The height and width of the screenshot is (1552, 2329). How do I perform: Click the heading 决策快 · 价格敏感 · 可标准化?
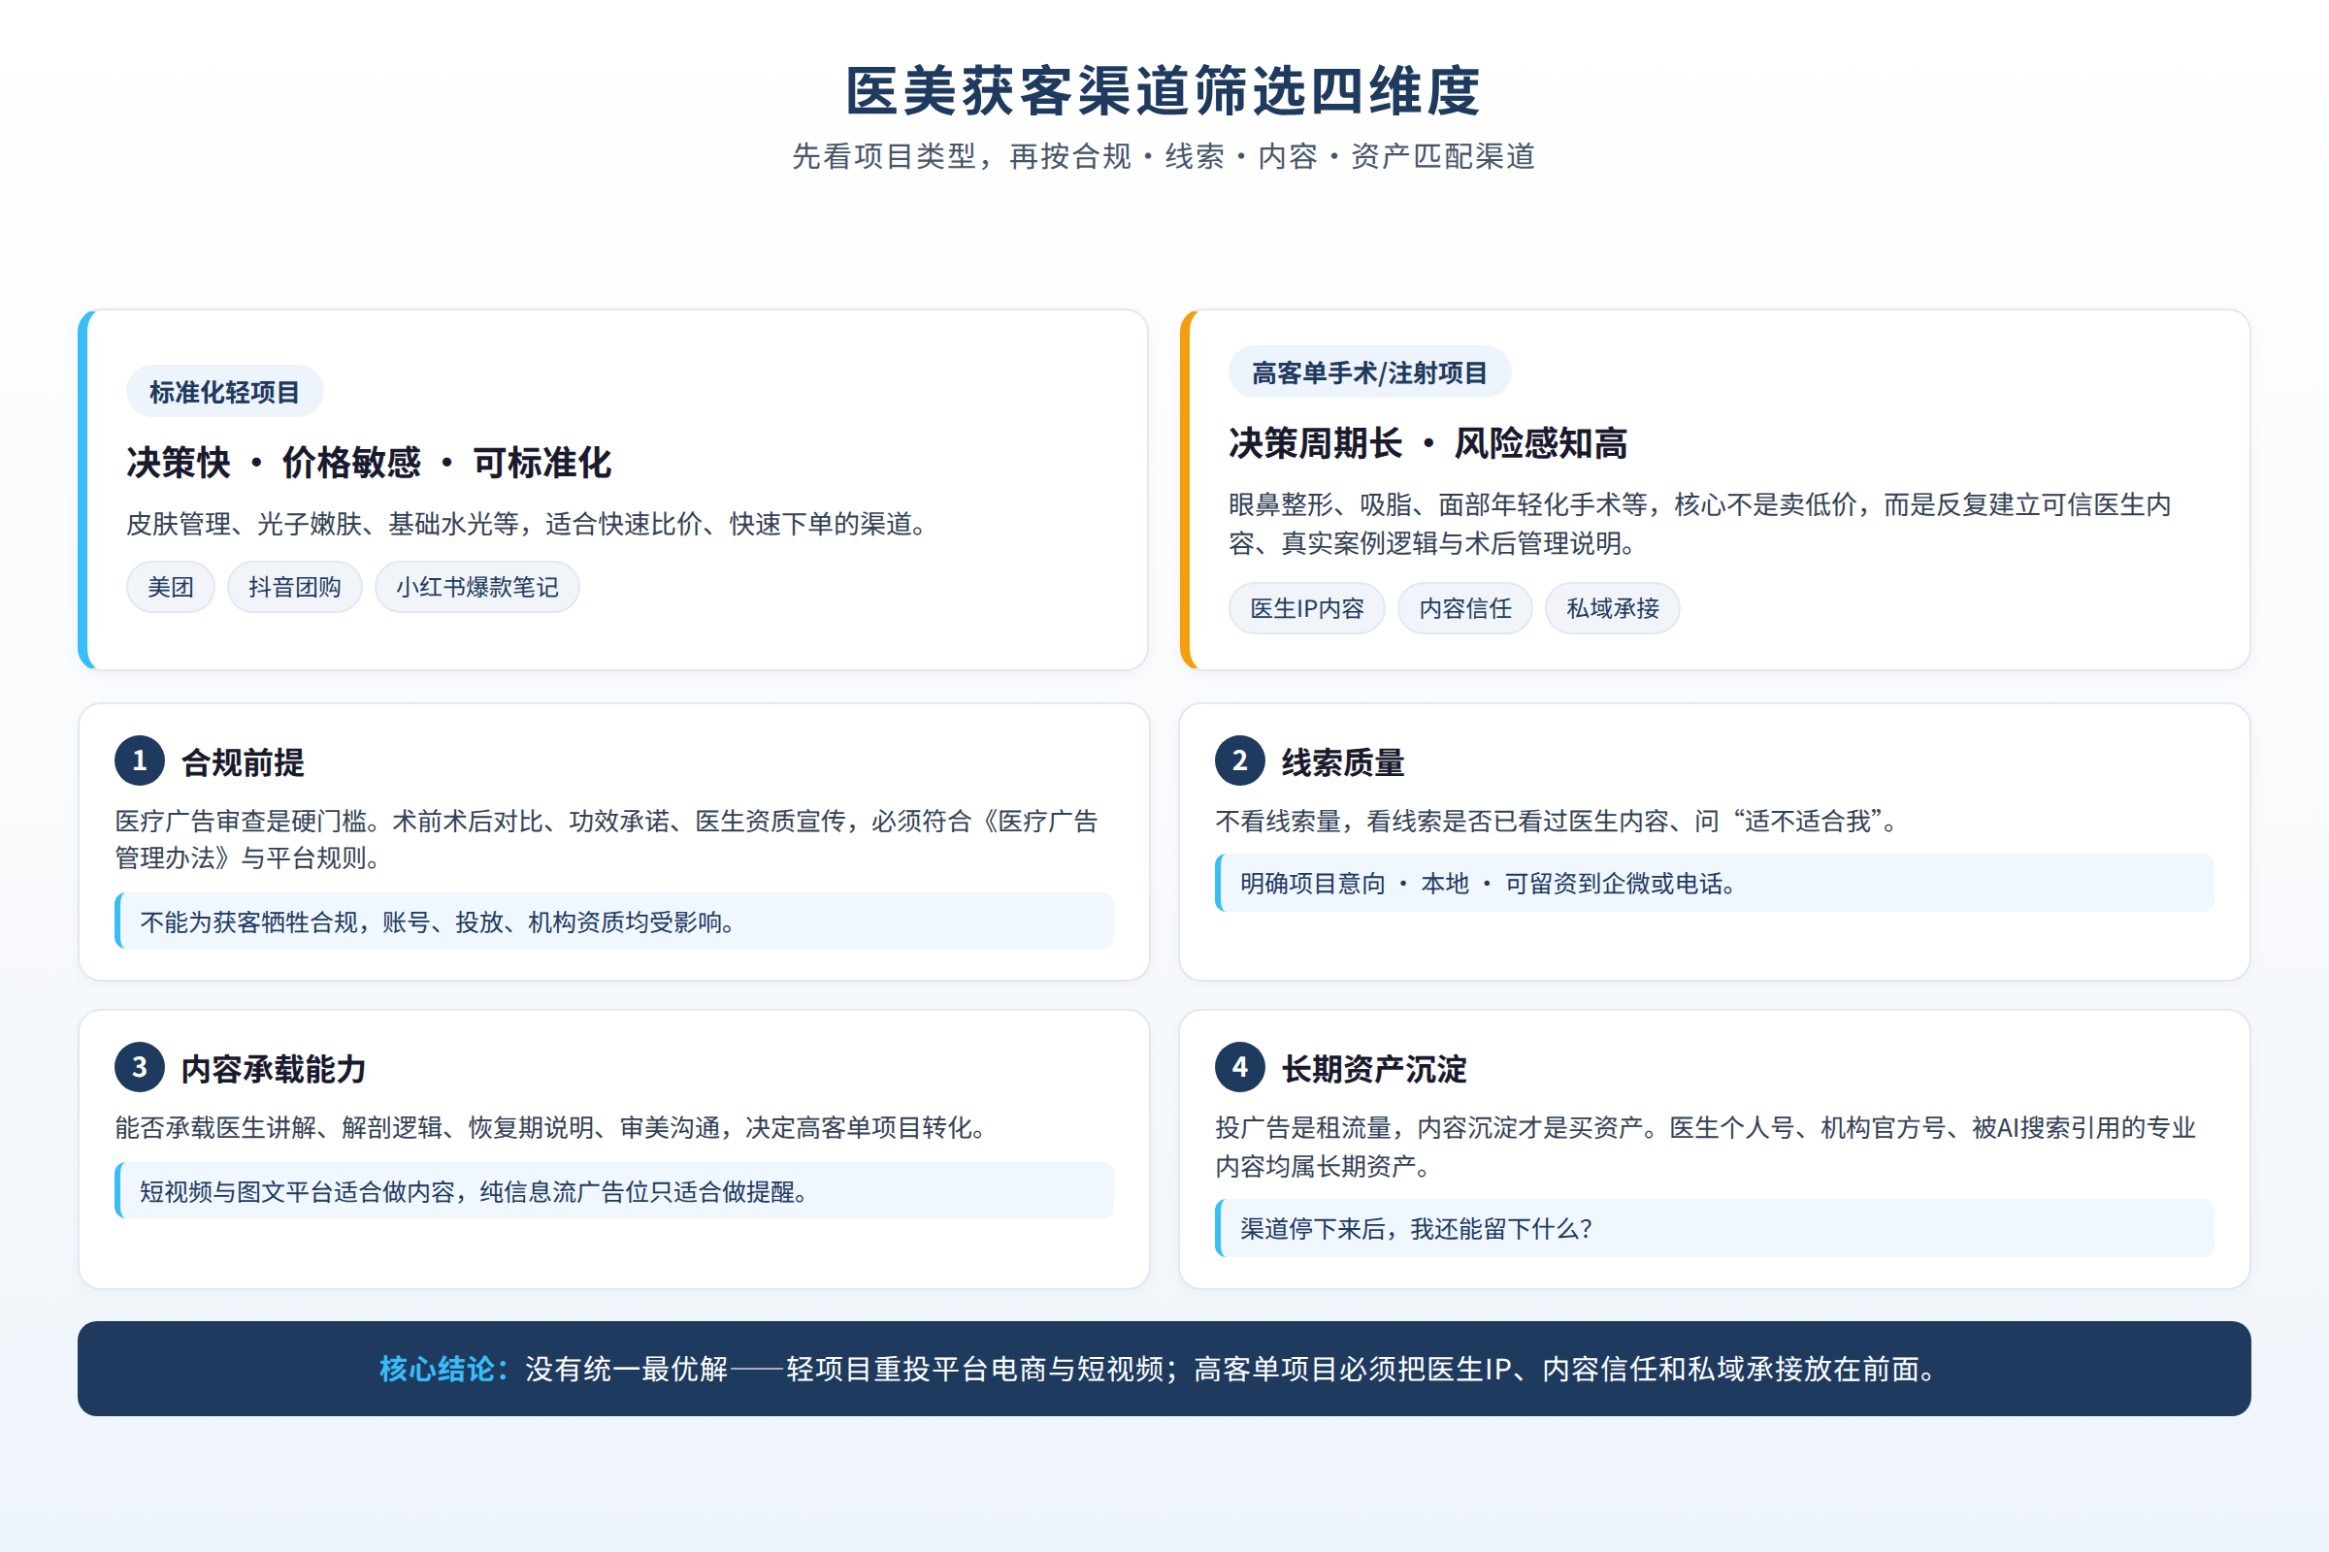click(369, 463)
